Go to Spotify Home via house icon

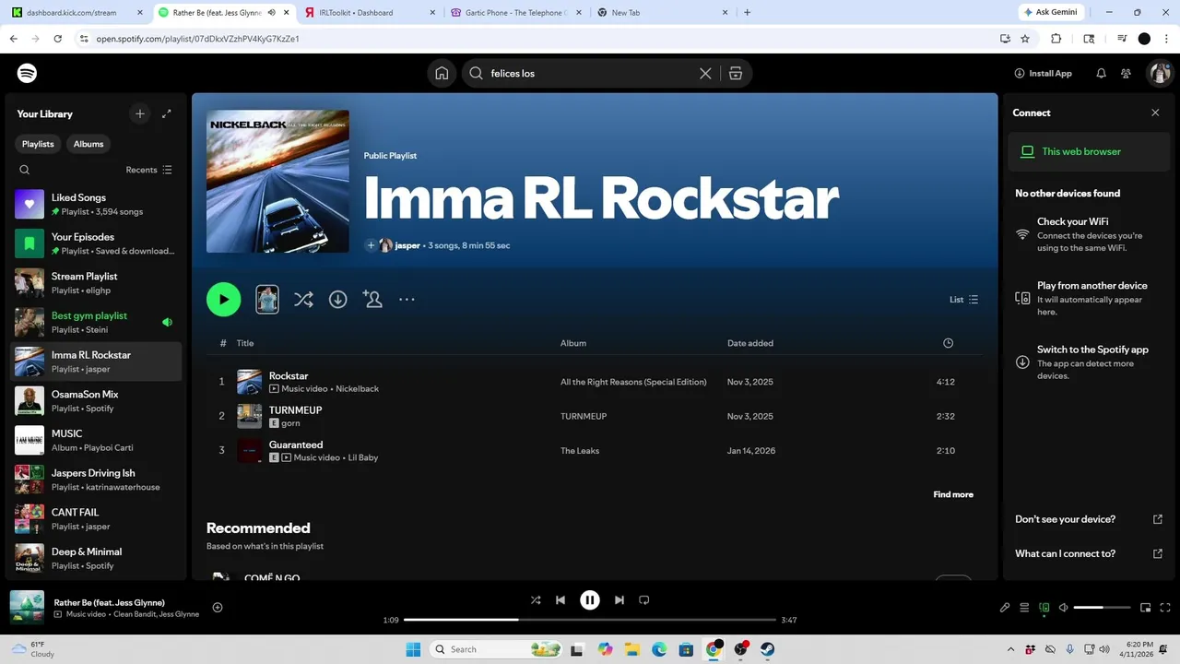click(442, 73)
